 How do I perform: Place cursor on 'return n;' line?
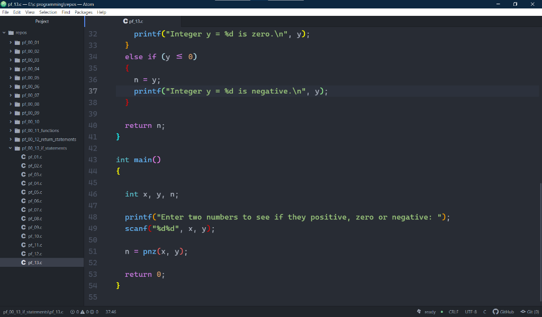(x=145, y=126)
